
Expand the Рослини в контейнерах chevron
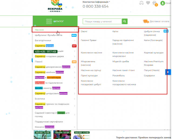pos(75,78)
